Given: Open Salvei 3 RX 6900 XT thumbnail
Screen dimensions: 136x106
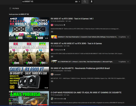Looking at the screenshot, I should tap(29, 78).
